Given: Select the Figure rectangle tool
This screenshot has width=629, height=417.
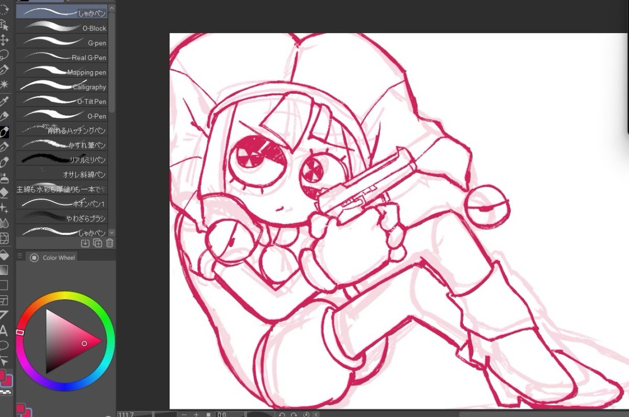Looking at the screenshot, I should 4,286.
